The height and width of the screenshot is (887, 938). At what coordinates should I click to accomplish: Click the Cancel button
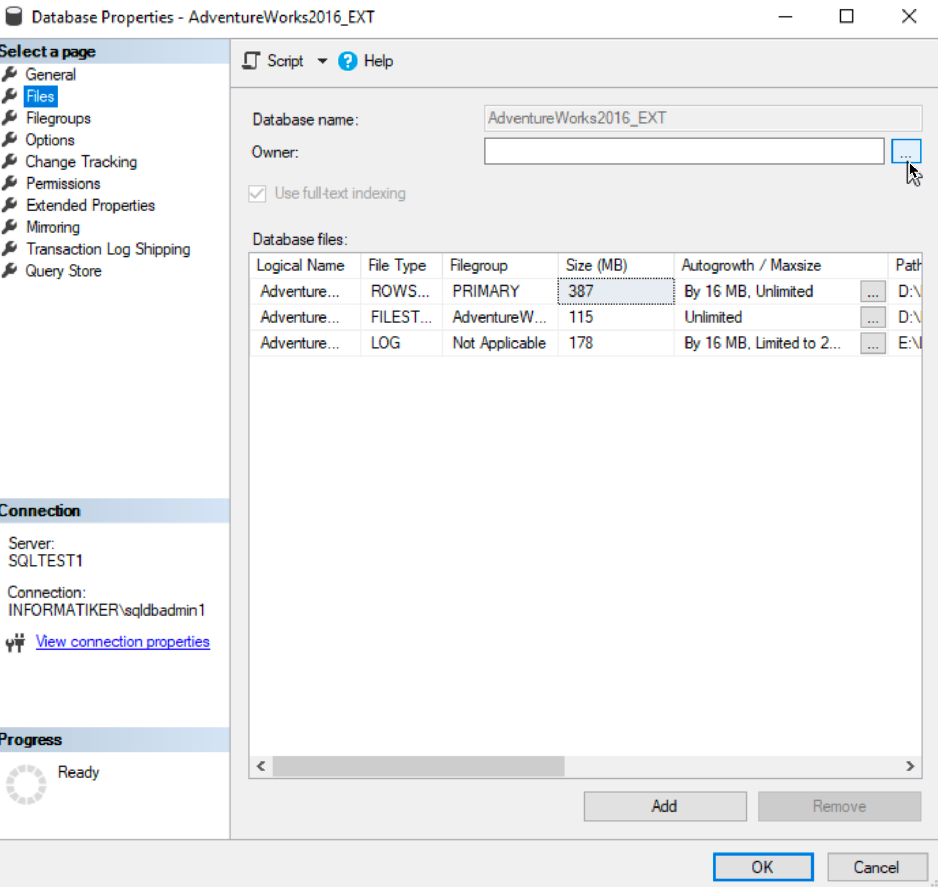click(877, 867)
